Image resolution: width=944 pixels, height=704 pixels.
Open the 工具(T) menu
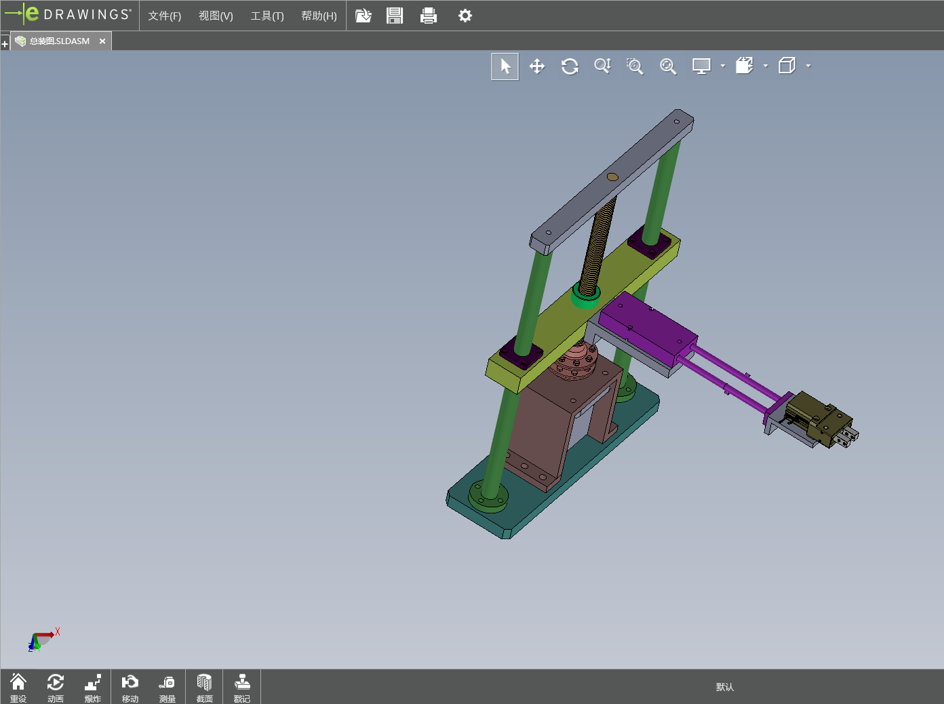tap(267, 16)
